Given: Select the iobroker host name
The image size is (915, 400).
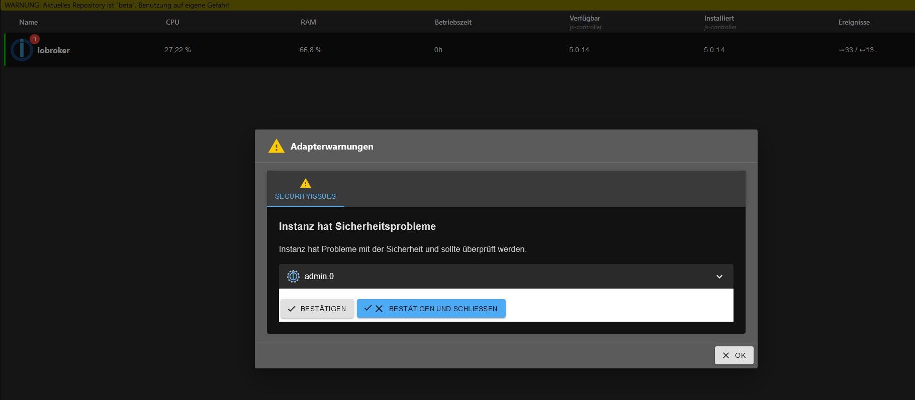Looking at the screenshot, I should click(x=54, y=50).
